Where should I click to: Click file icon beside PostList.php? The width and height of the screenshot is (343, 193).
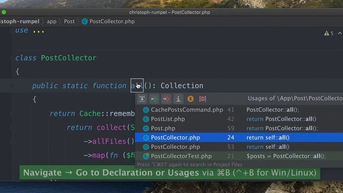point(146,119)
